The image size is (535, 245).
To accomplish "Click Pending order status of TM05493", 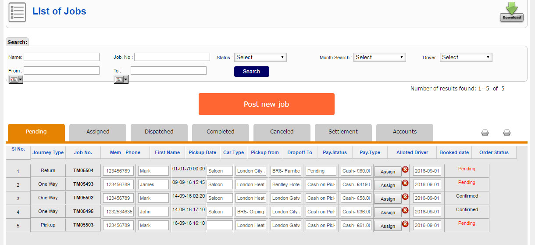I will (x=467, y=183).
